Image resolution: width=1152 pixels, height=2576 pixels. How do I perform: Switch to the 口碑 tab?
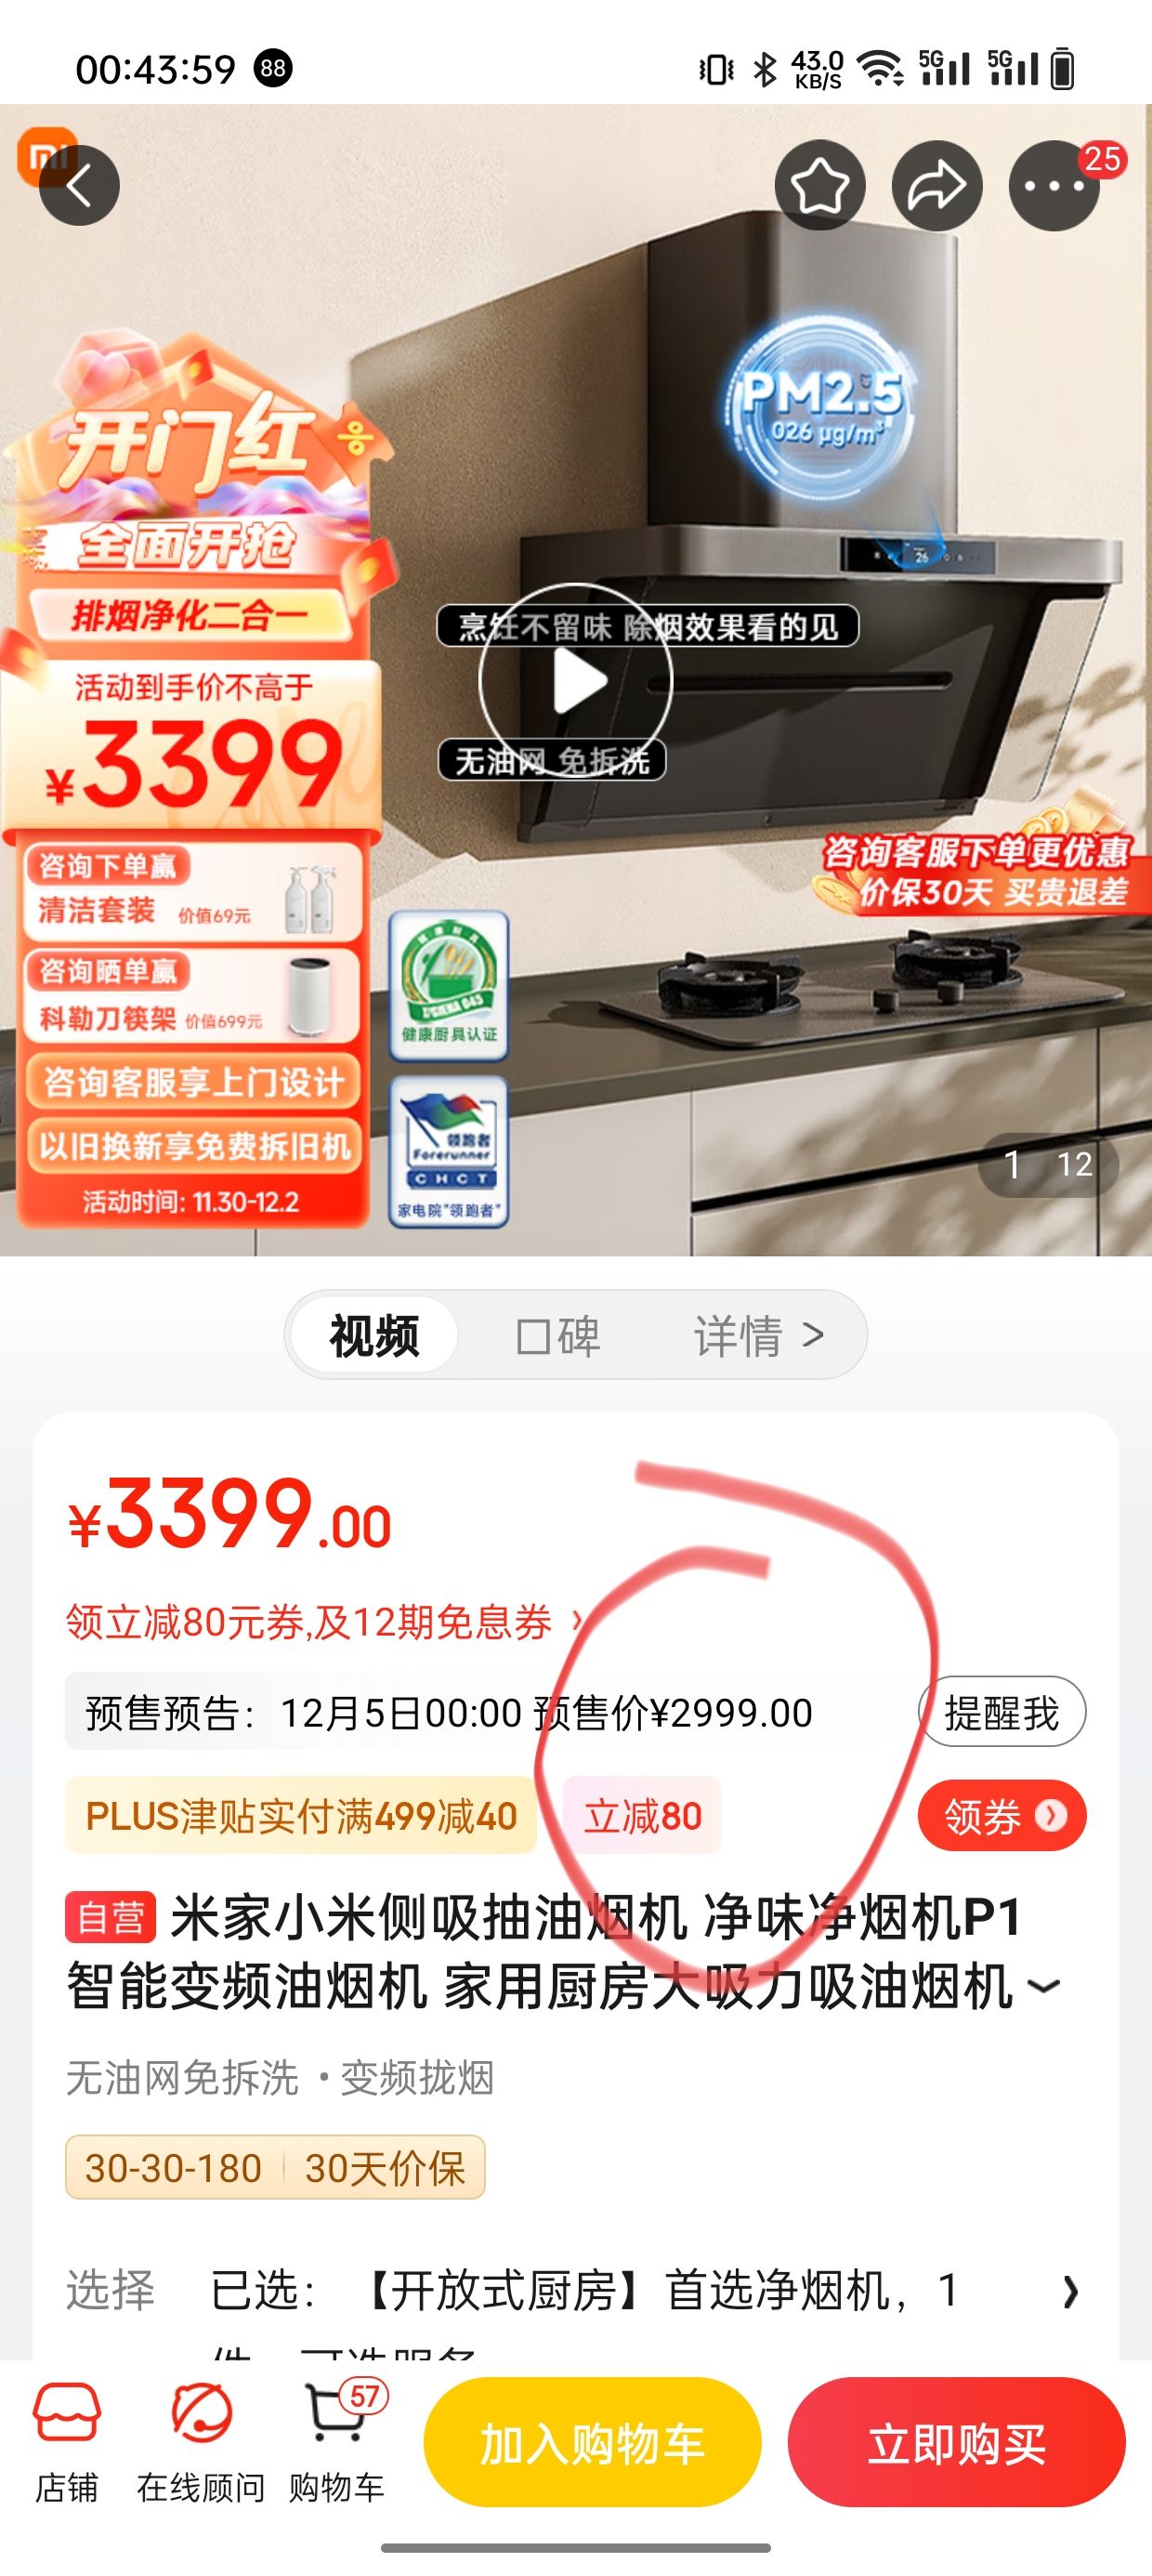tap(558, 1336)
